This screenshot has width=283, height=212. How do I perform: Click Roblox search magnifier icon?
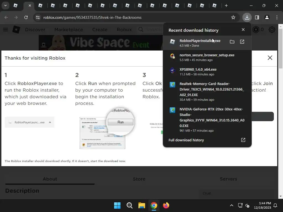coord(141,30)
